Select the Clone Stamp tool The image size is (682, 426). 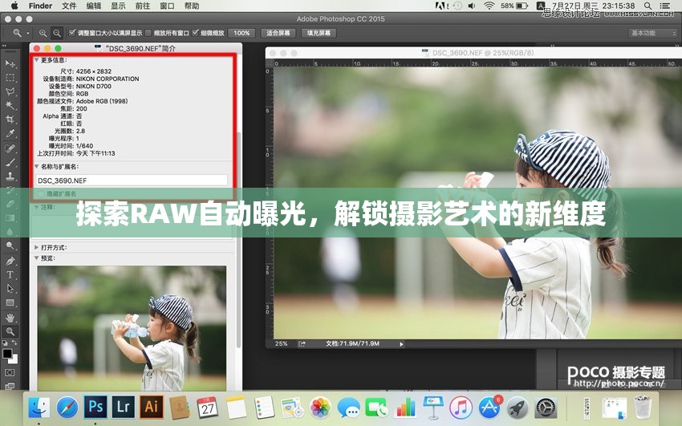pyautogui.click(x=10, y=176)
